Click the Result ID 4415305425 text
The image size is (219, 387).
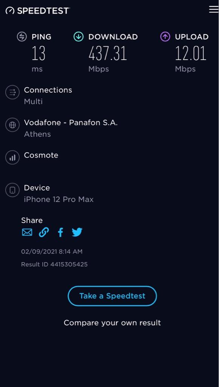54,264
